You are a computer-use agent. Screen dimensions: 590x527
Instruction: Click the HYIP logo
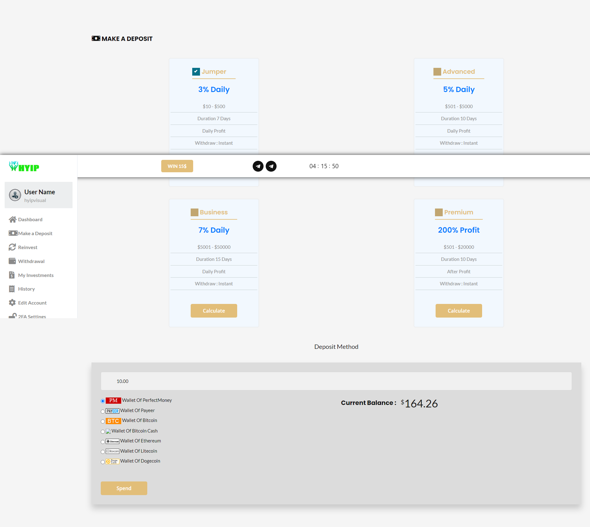(24, 166)
